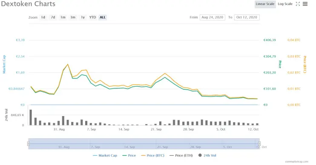Click the €203,20 price axis label
The width and height of the screenshot is (316, 165).
point(270,73)
